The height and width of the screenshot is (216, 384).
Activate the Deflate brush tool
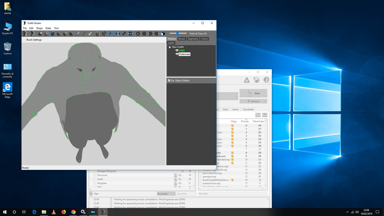(59, 34)
